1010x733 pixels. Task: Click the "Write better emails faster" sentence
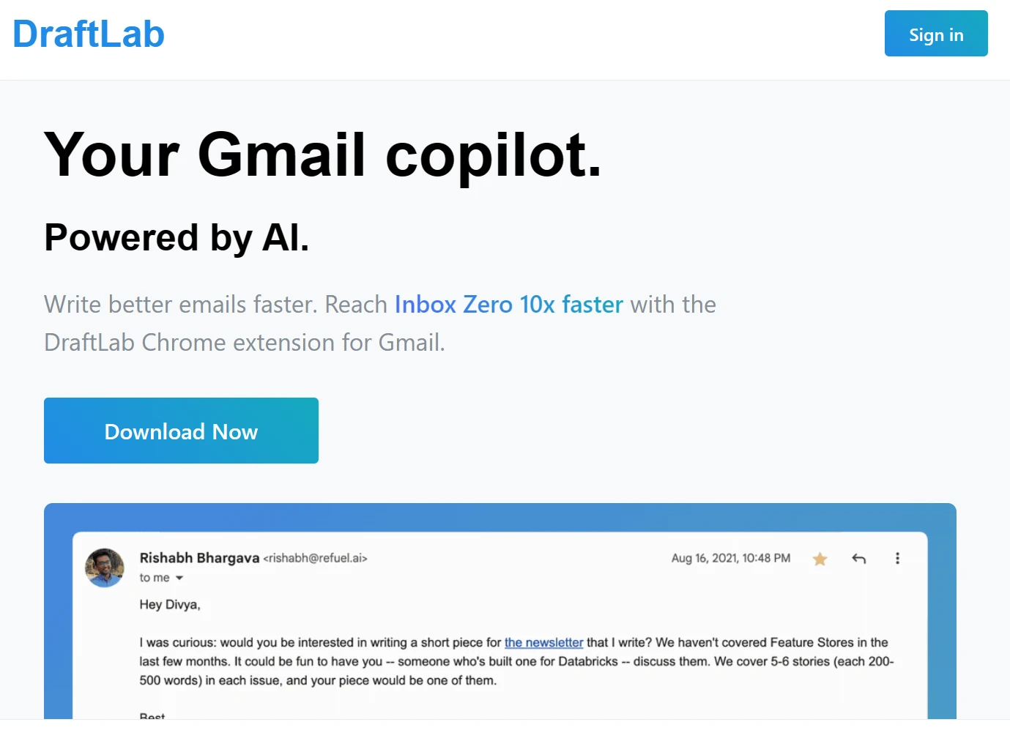pyautogui.click(x=179, y=305)
